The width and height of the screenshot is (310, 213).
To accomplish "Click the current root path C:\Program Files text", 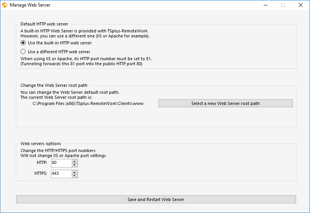I will click(x=88, y=103).
